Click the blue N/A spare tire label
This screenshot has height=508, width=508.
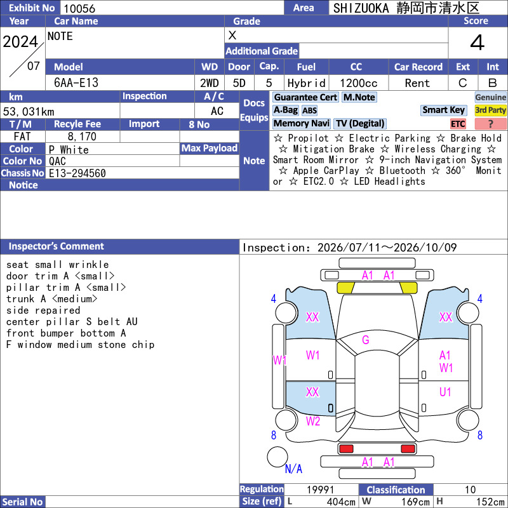[293, 469]
